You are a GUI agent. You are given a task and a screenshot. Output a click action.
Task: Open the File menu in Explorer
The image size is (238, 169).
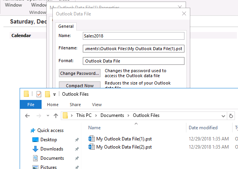pos(31,105)
